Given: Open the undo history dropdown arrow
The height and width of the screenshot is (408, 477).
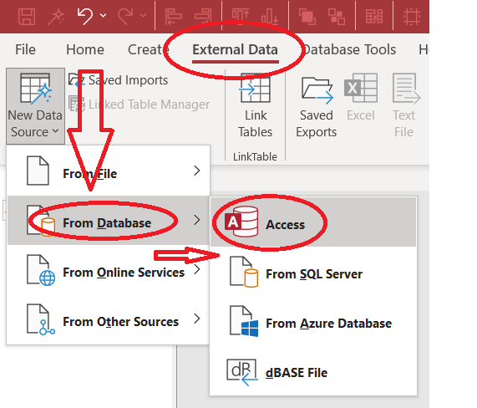Looking at the screenshot, I should pos(103,16).
